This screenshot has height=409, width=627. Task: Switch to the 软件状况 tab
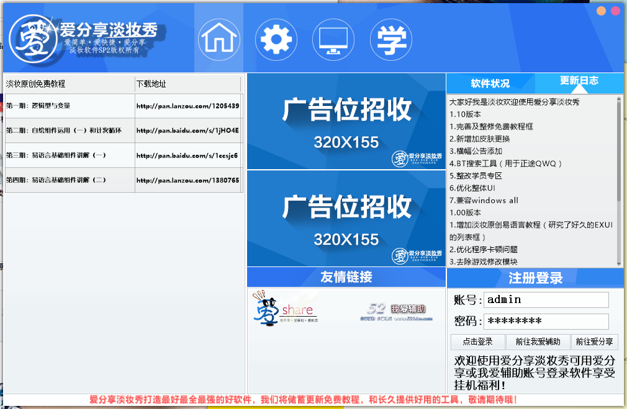pyautogui.click(x=490, y=84)
